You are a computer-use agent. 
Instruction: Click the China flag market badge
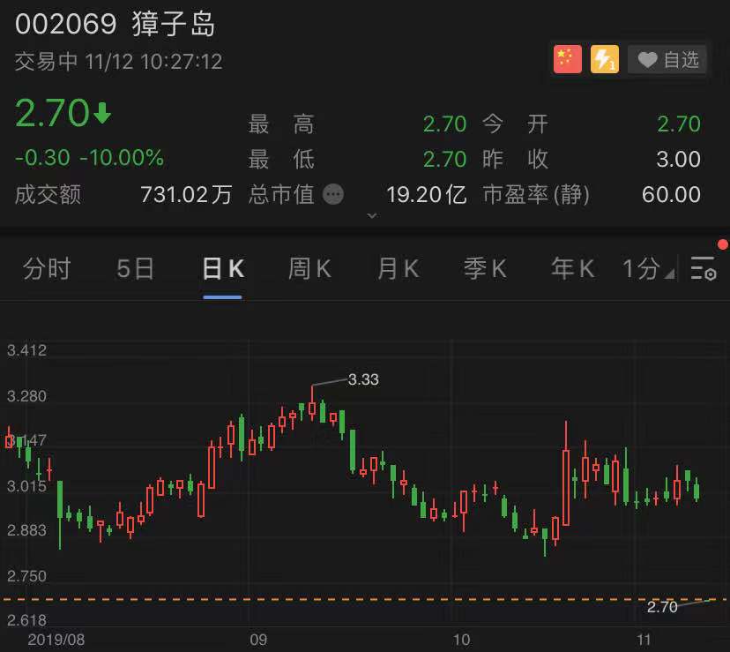pyautogui.click(x=567, y=58)
